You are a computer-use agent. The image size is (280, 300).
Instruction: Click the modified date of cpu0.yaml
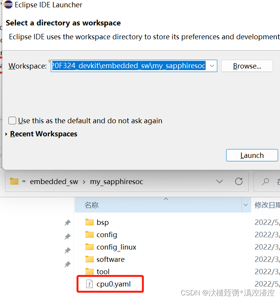coord(267,284)
